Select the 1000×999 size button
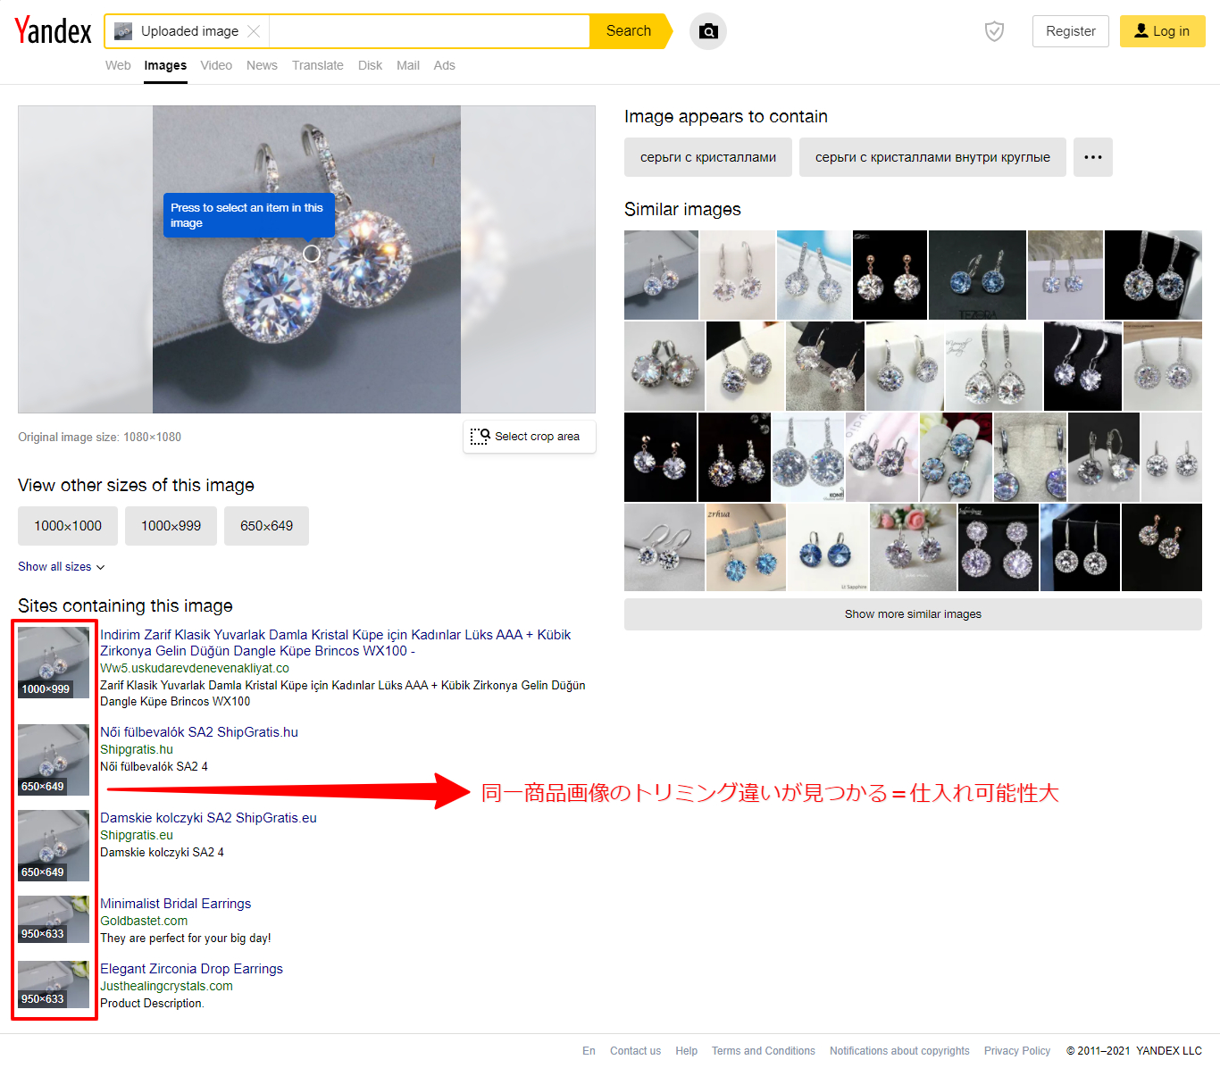Image resolution: width=1220 pixels, height=1068 pixels. 171,526
